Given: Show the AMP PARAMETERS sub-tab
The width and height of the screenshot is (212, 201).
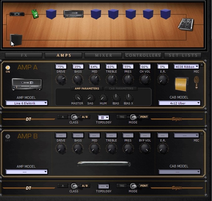Looking at the screenshot, I should tap(87, 89).
